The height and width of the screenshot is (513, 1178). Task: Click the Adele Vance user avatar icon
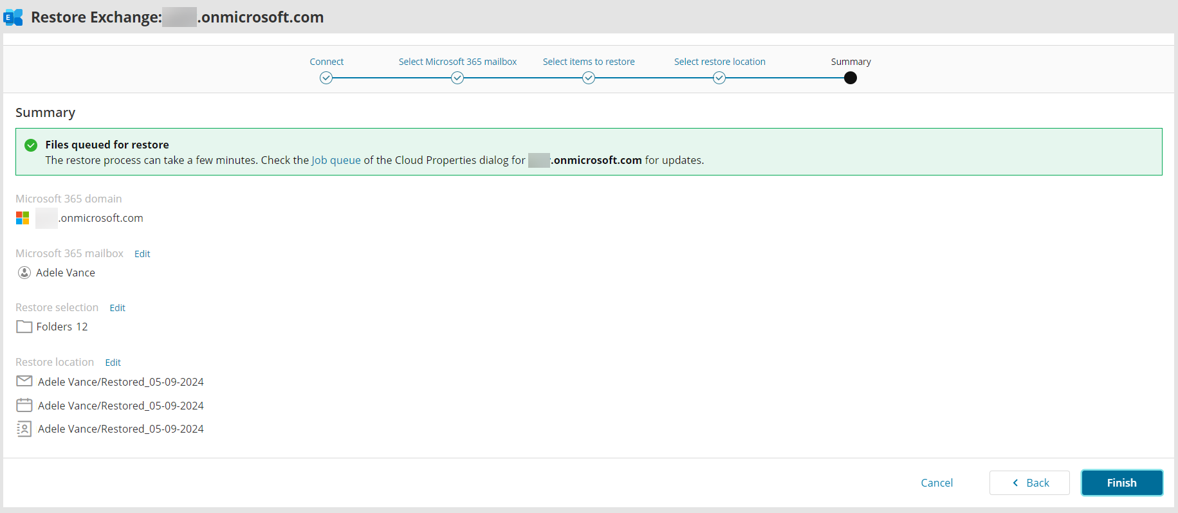(24, 273)
